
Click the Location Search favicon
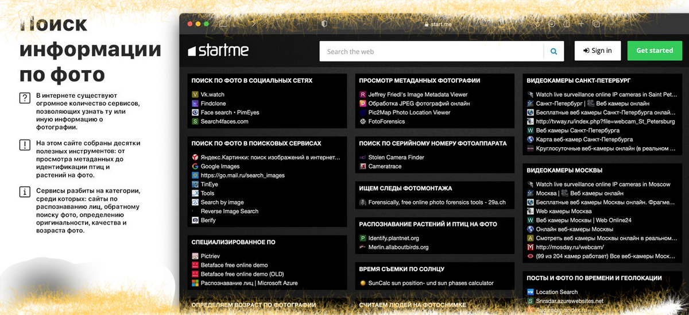point(531,292)
